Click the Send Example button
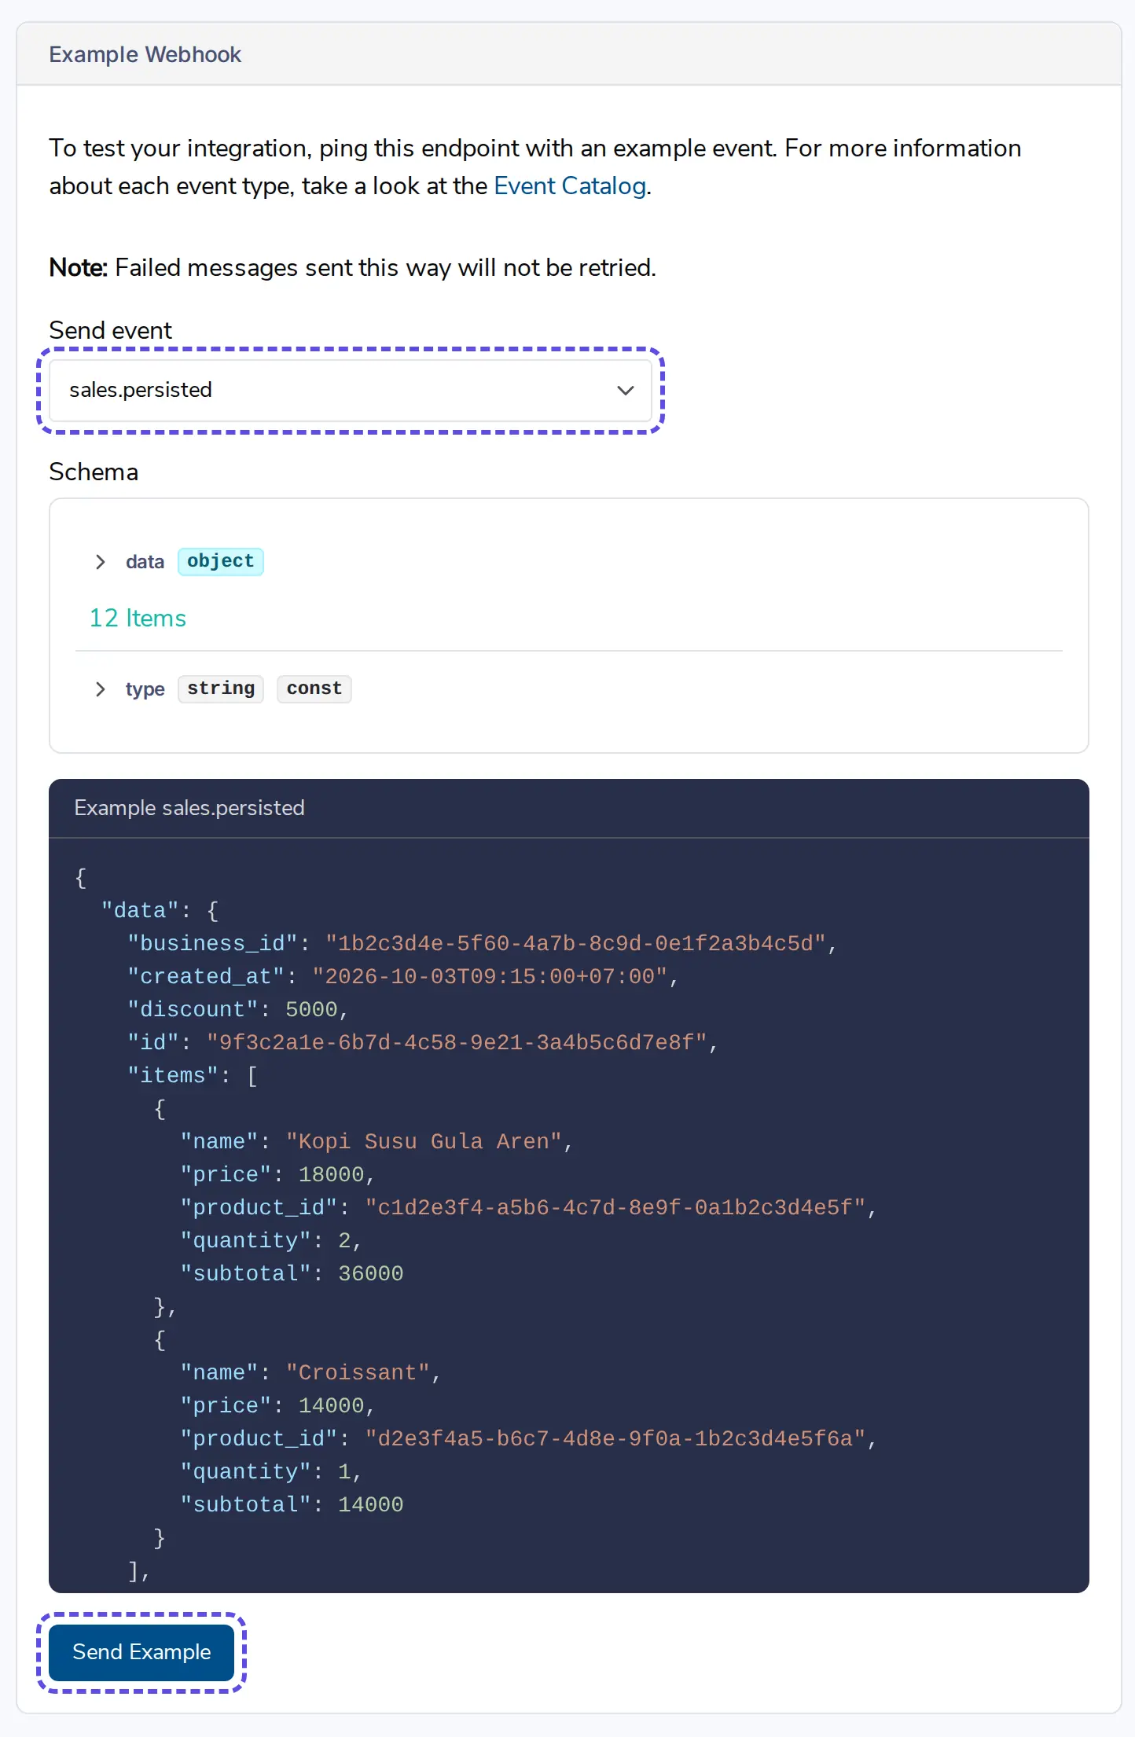Viewport: 1135px width, 1737px height. tap(141, 1652)
